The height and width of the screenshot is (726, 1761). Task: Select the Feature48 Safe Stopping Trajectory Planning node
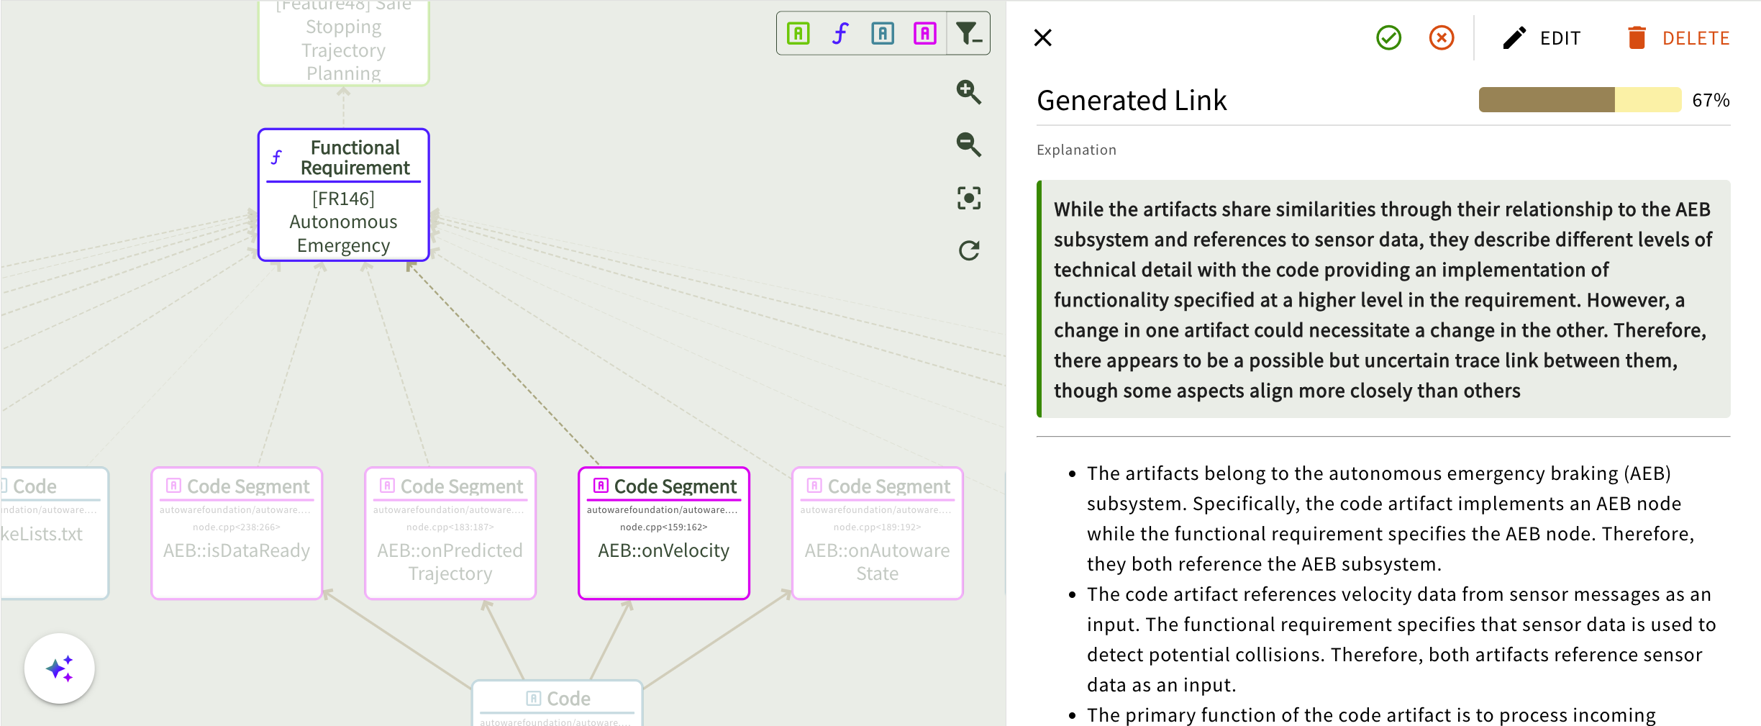coord(344,42)
